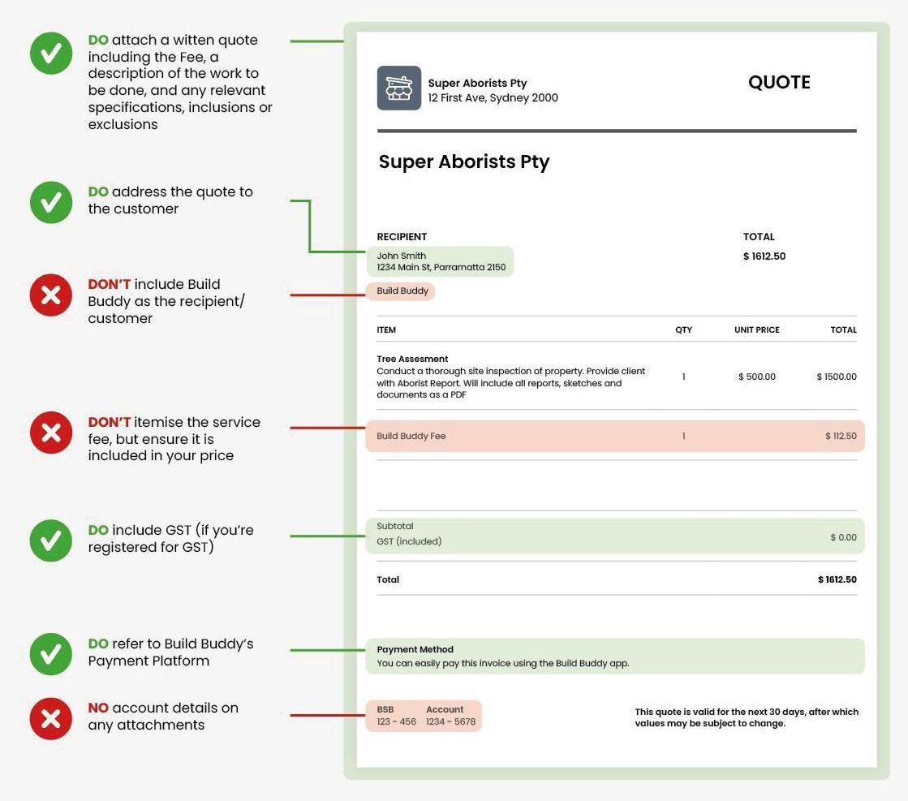The width and height of the screenshot is (908, 801).
Task: Click the Subtotal and GST highlighted section
Action: coord(615,536)
